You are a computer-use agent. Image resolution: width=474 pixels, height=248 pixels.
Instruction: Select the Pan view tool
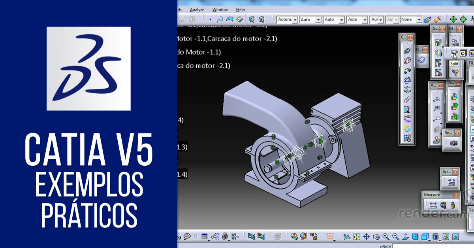[x=366, y=237]
